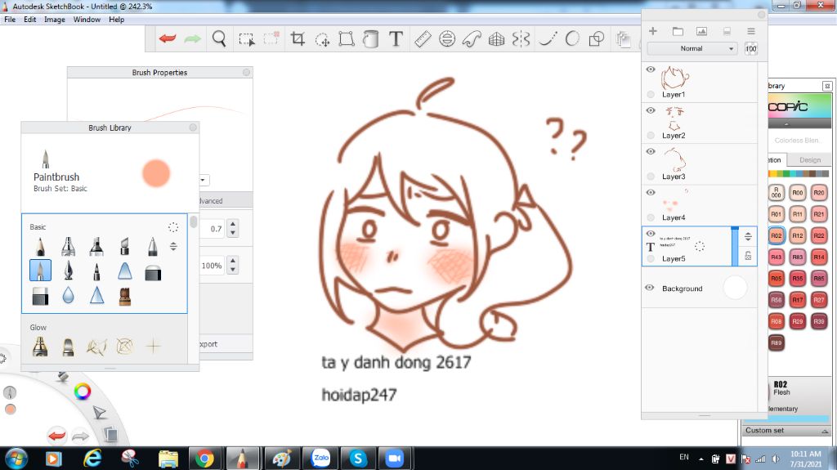Select the Flood Fill bucket tool

[x=370, y=38]
